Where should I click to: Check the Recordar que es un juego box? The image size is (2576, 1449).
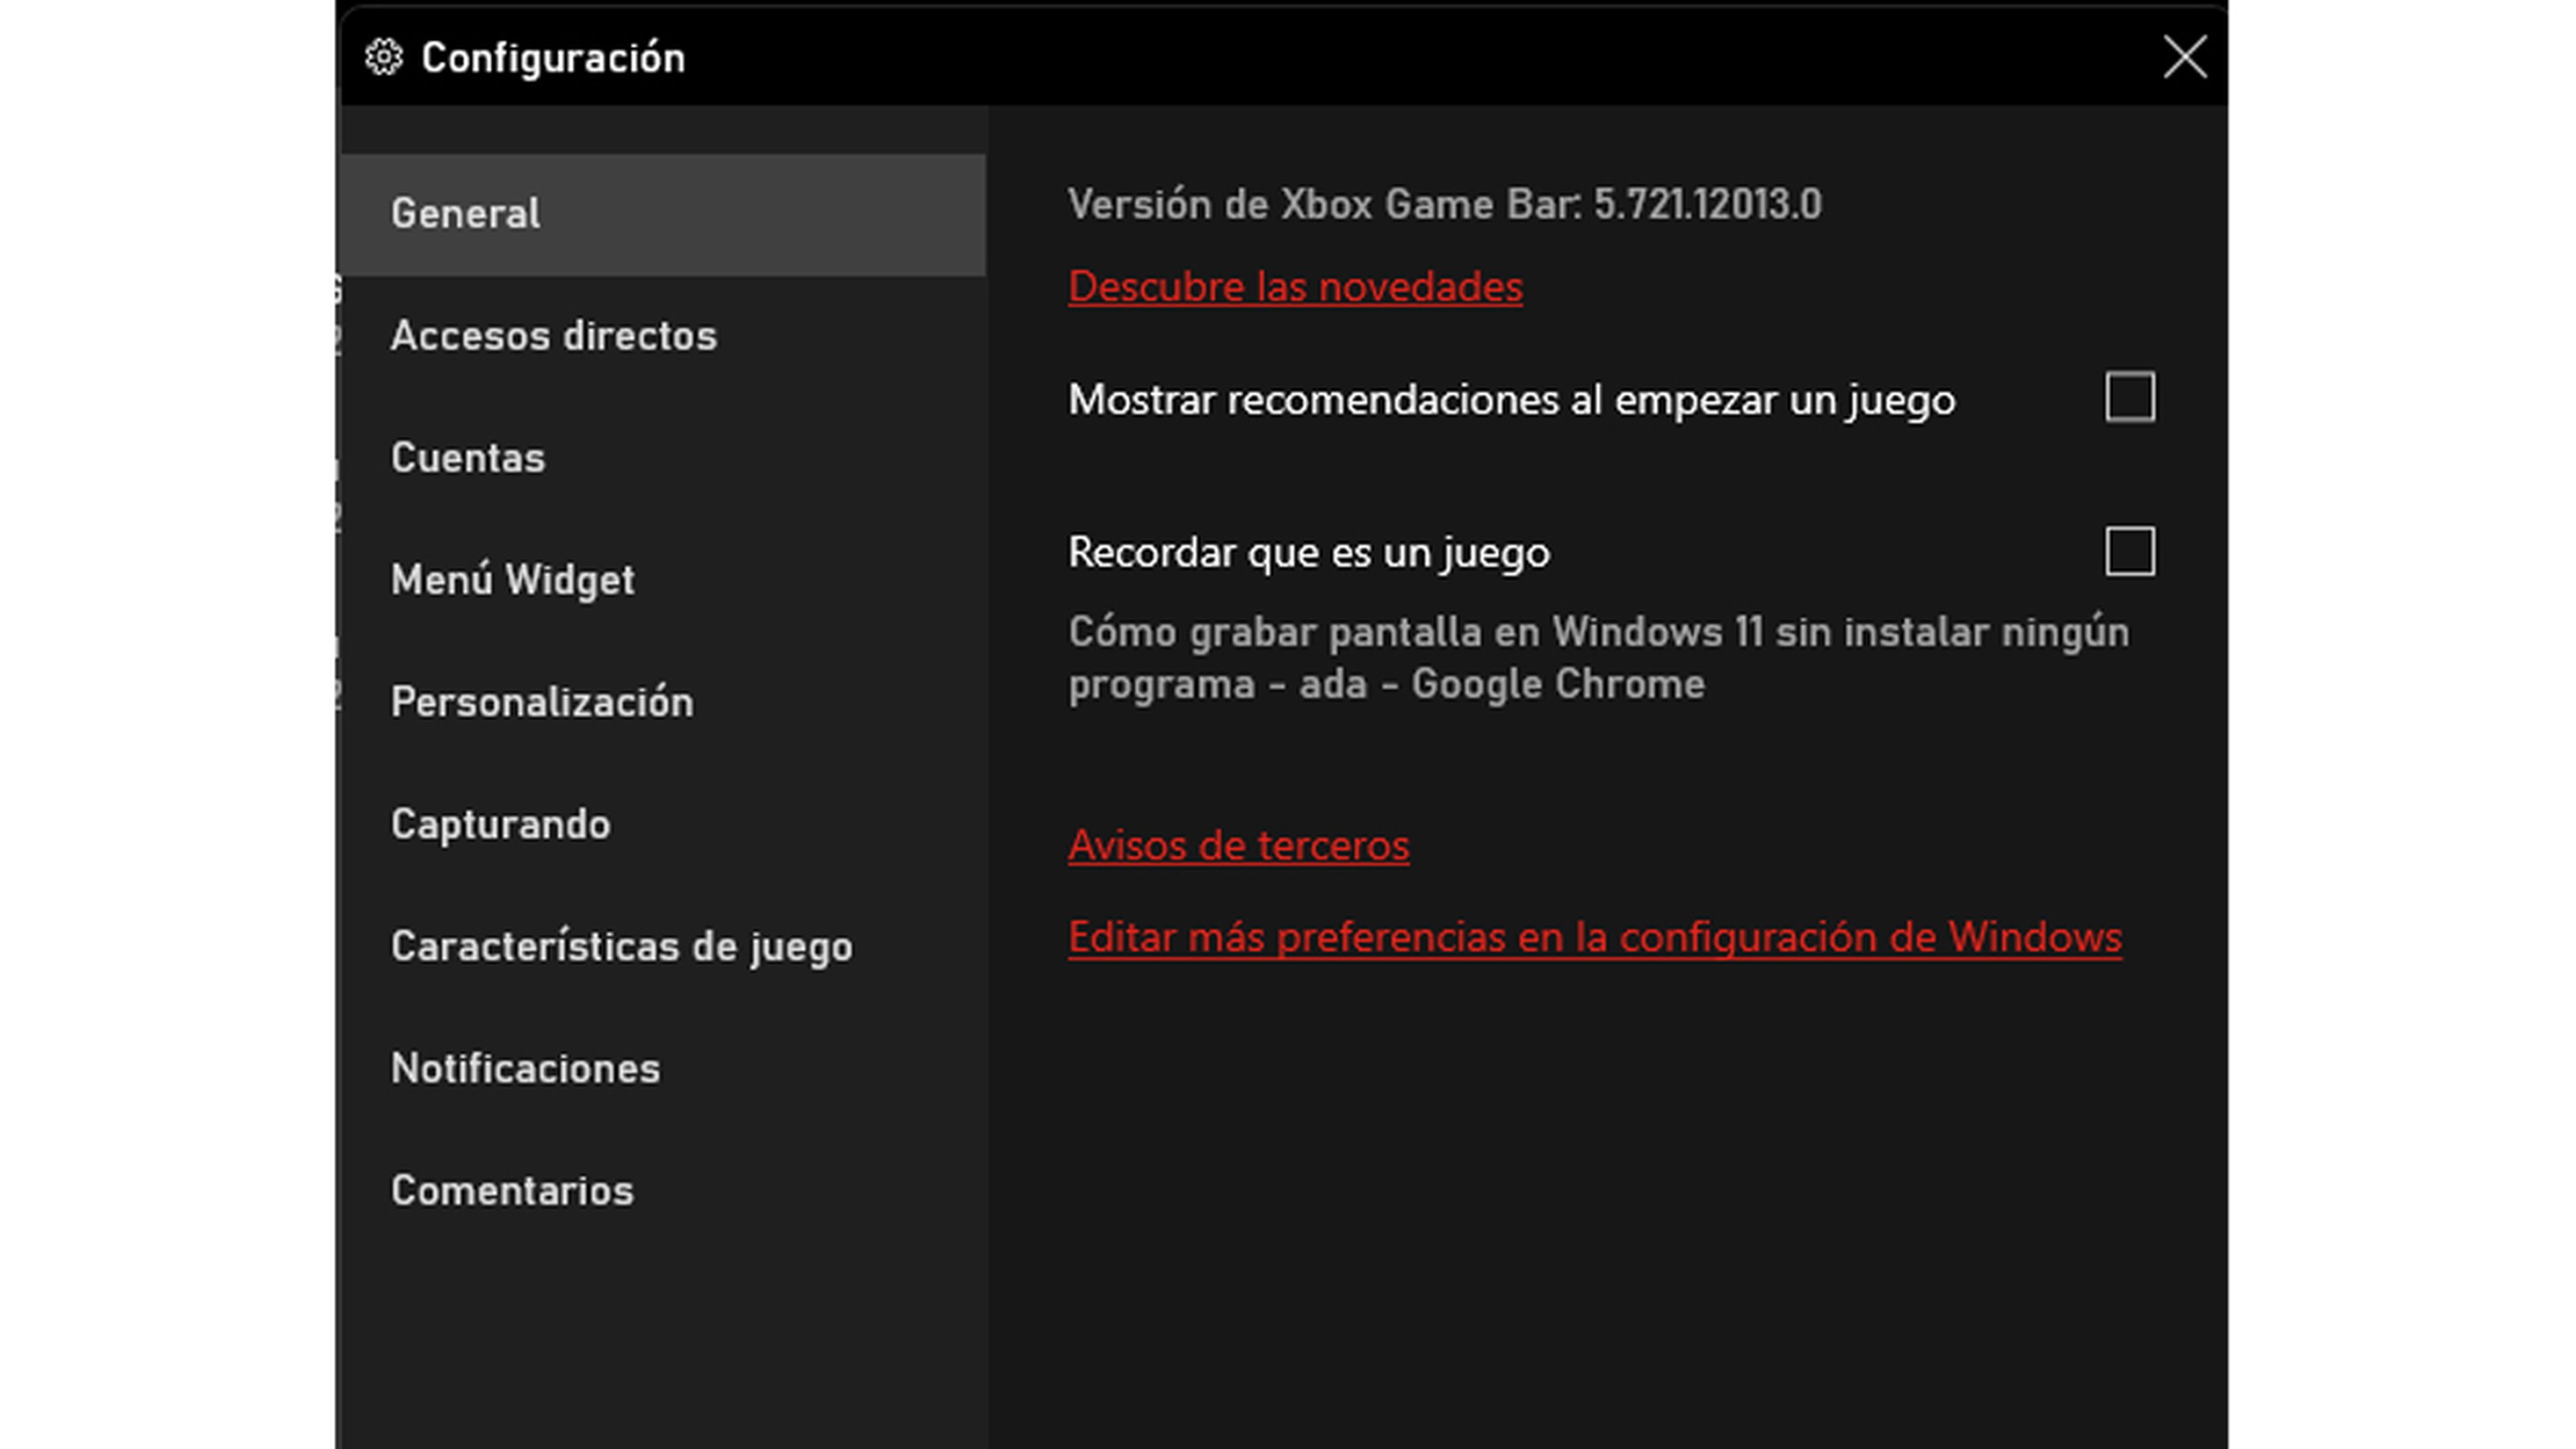pos(2130,551)
